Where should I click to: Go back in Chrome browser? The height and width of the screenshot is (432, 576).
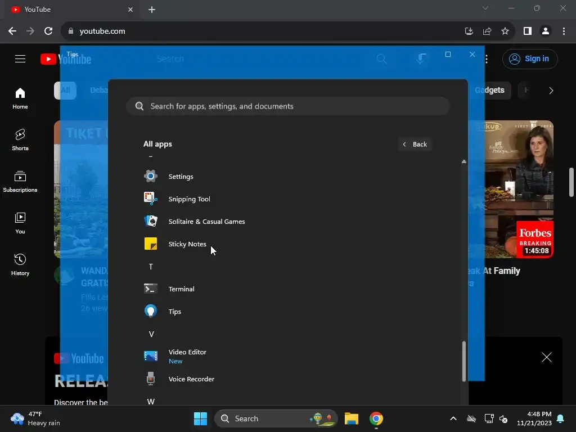pyautogui.click(x=12, y=31)
